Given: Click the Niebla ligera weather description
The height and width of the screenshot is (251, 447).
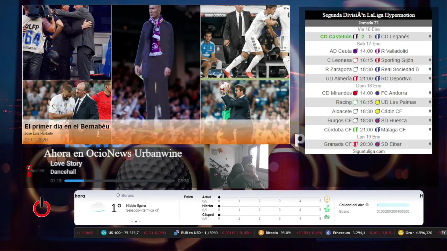Looking at the screenshot, I should tap(136, 206).
